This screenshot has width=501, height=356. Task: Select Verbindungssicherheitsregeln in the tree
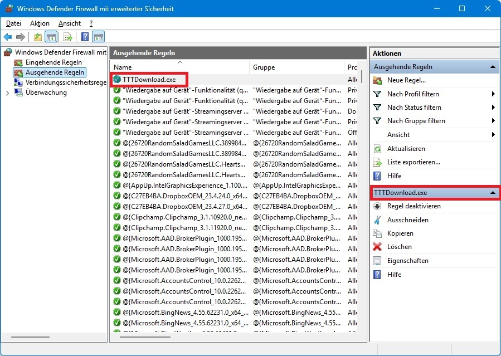[x=66, y=82]
